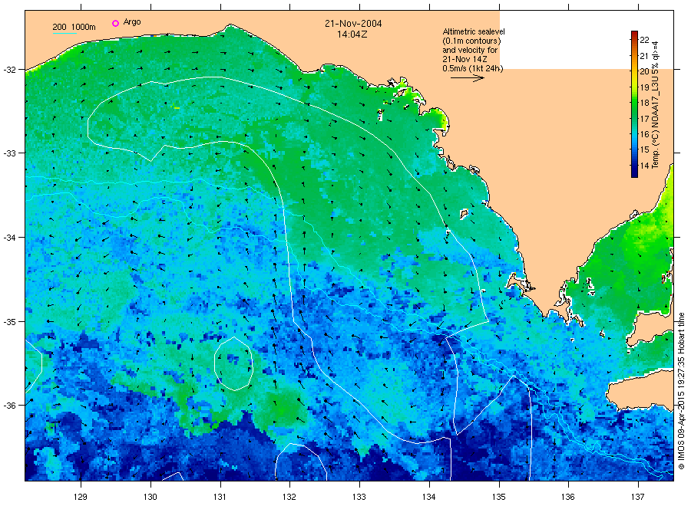Click the dark red top of the color scale
Viewport: 691px width, 506px height.
tap(634, 34)
